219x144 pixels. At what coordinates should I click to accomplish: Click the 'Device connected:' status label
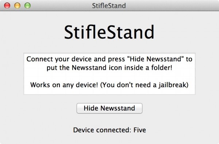(102, 130)
